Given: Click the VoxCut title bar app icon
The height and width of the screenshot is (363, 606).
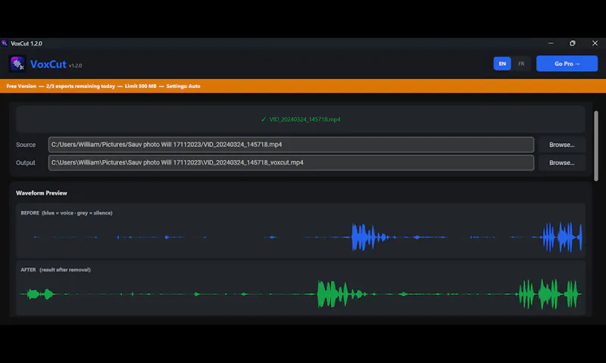Looking at the screenshot, I should pyautogui.click(x=5, y=43).
